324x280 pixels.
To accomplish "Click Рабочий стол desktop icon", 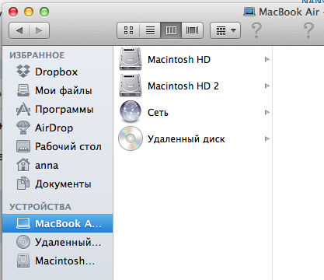I will (x=23, y=146).
